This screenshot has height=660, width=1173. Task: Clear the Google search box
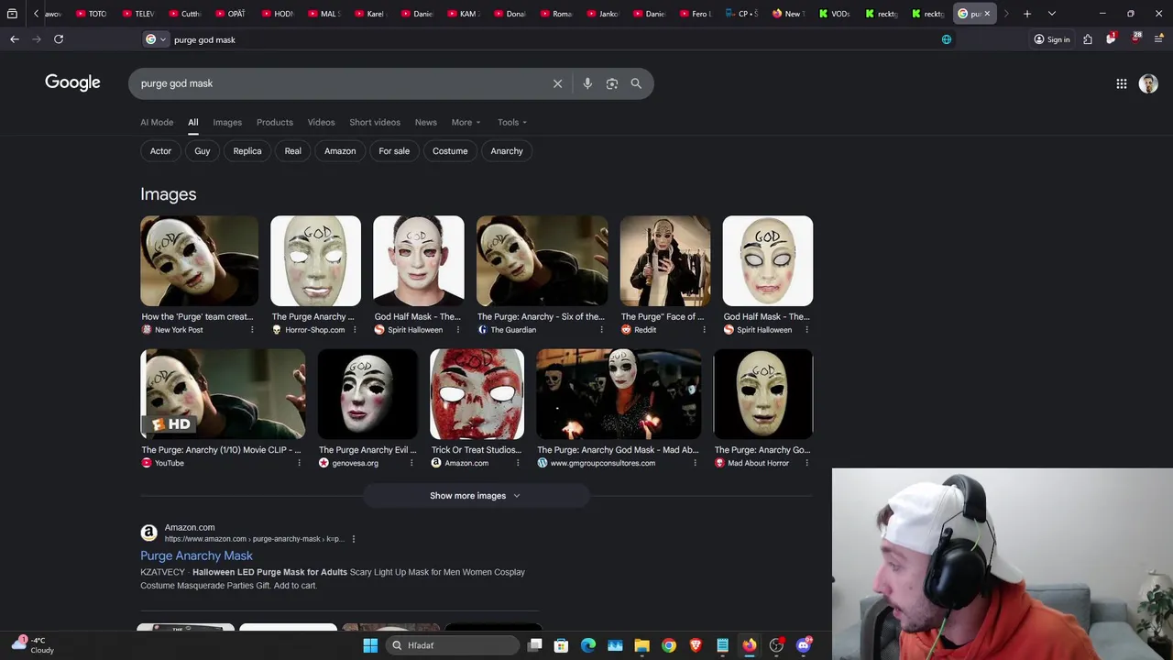[x=557, y=83]
